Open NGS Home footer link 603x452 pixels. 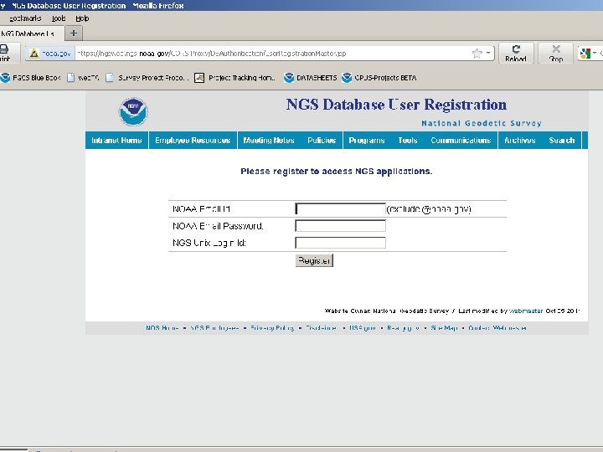click(x=162, y=328)
